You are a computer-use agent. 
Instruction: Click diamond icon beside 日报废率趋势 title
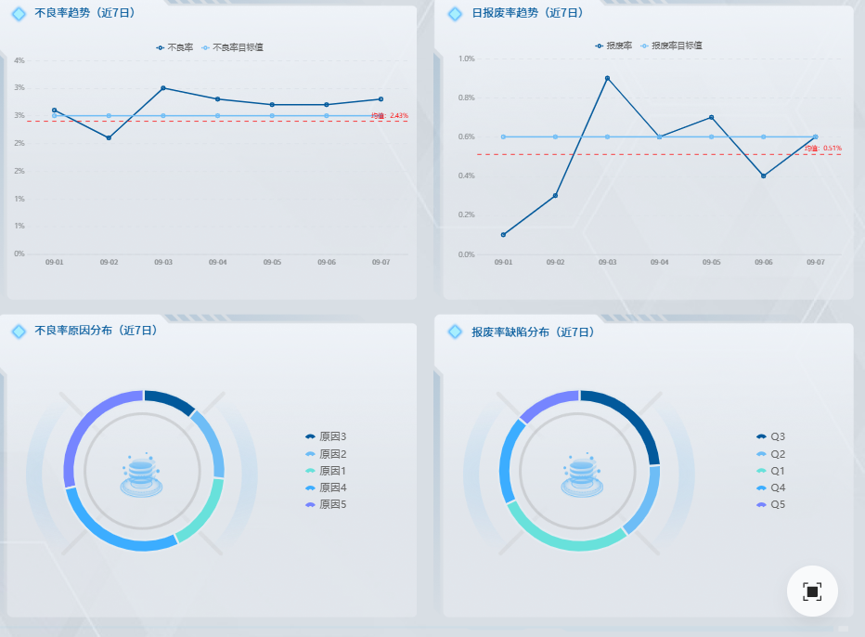(455, 14)
